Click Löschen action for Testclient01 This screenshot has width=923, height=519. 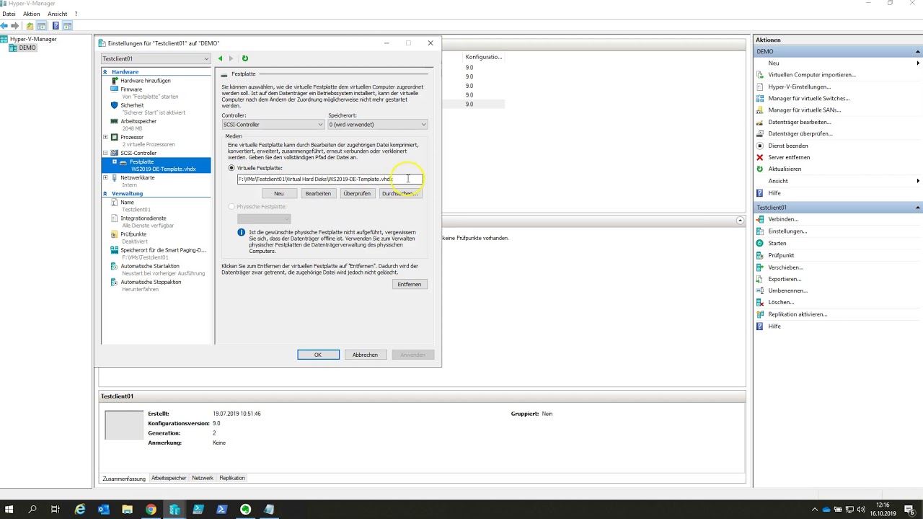pyautogui.click(x=781, y=302)
